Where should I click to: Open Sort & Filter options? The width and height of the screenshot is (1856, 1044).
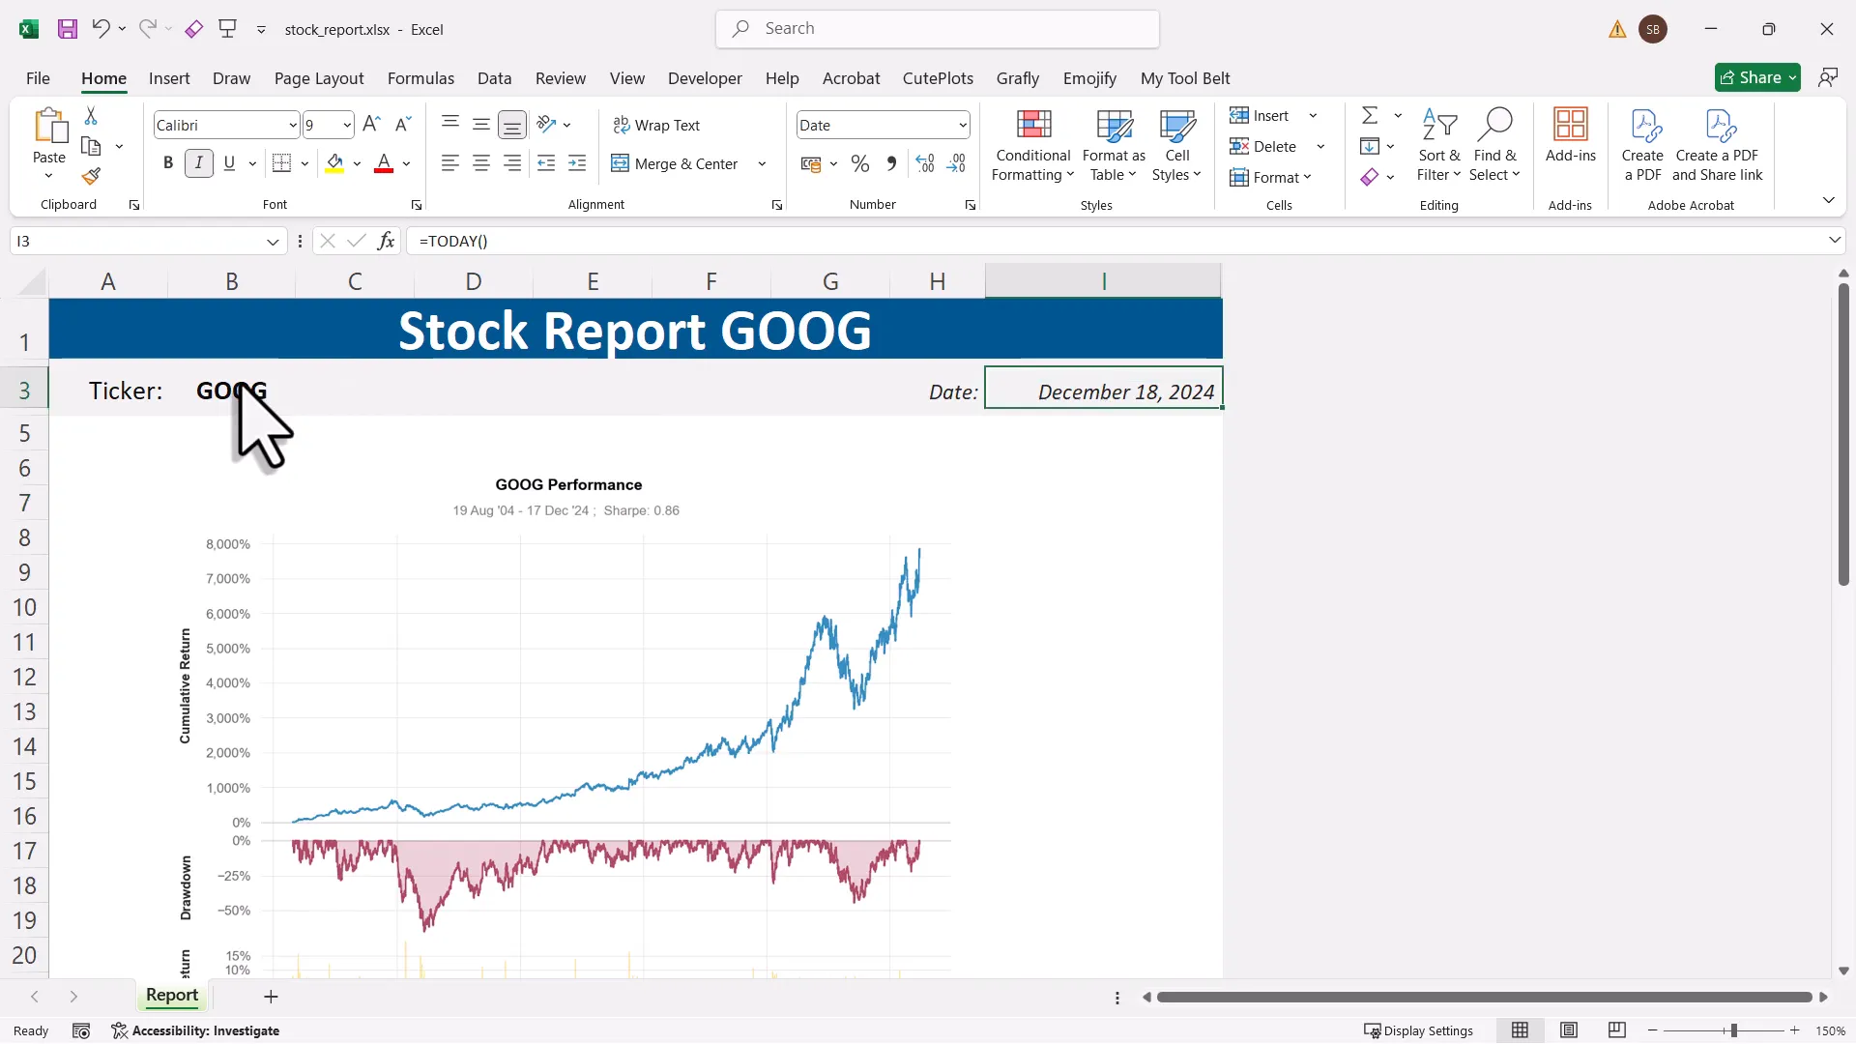tap(1438, 145)
